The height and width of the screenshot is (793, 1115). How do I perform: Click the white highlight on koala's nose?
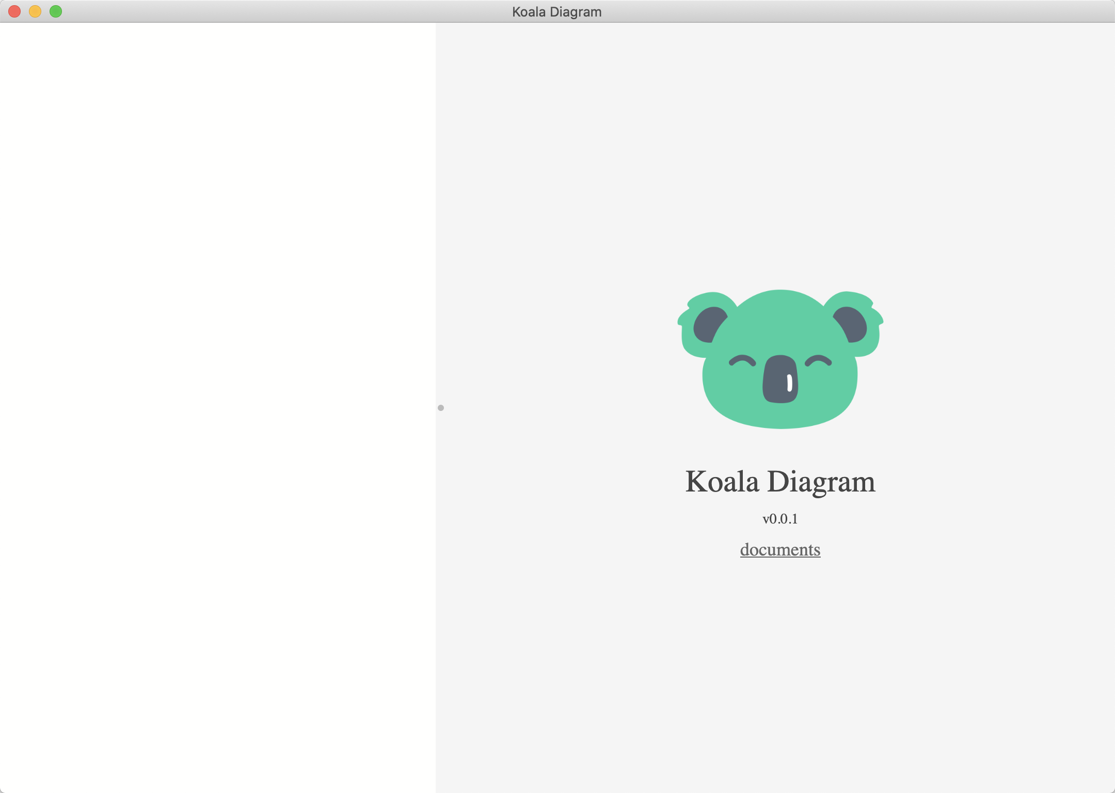[789, 383]
